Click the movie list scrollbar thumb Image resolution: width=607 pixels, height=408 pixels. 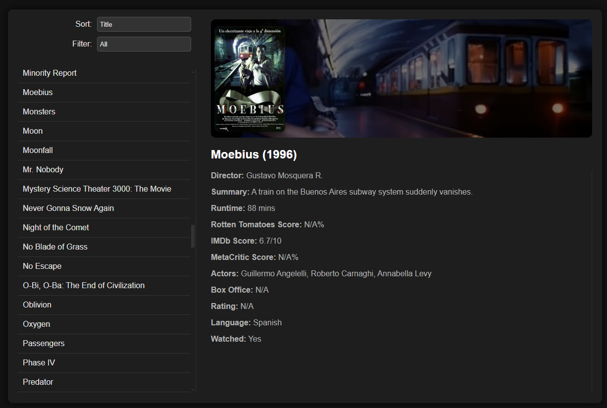coord(193,236)
